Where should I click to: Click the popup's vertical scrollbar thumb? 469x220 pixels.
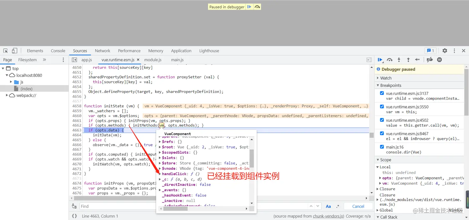(x=252, y=158)
